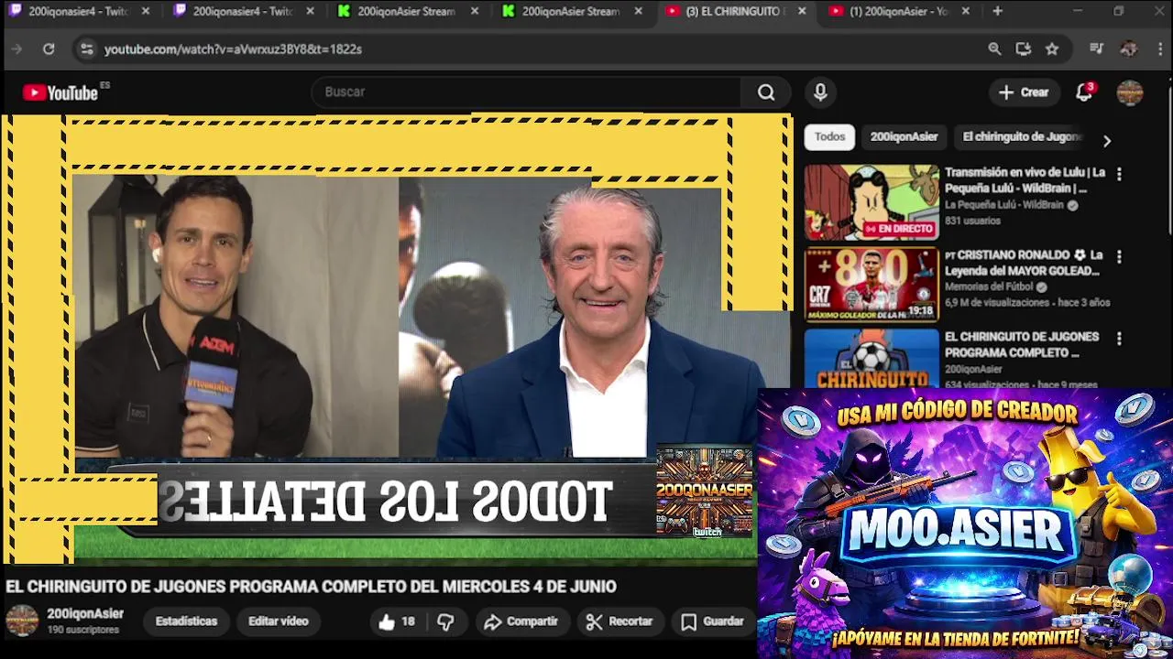Open El Chiringuito recommended video thumbnail

point(872,359)
